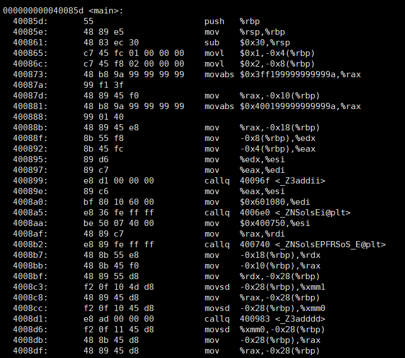
Task: Select the sub $0x30,%rsp instruction
Action: click(247, 43)
